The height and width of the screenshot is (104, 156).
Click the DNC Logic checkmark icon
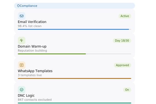pos(22,90)
